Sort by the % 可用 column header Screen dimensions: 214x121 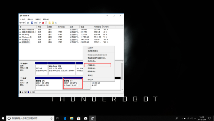coord(109,27)
